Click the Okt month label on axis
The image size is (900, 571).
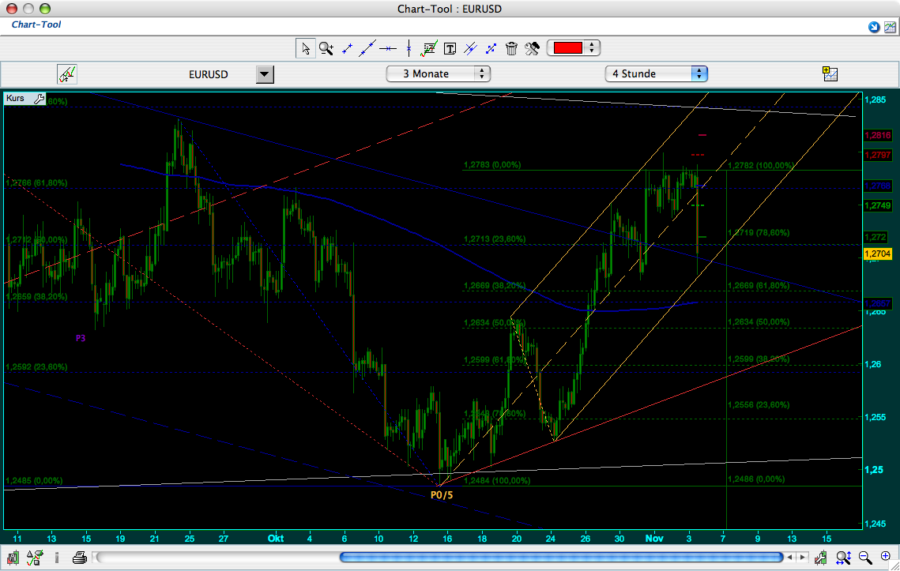(x=276, y=539)
